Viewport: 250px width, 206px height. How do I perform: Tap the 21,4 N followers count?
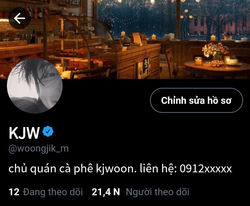(x=106, y=192)
